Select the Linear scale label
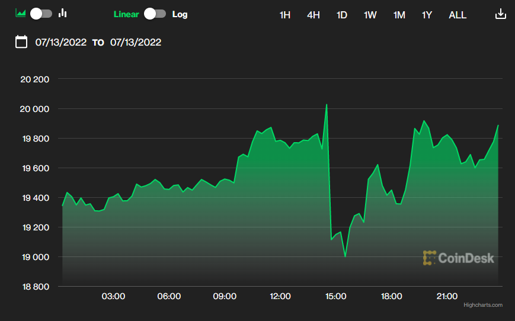Screen dimensions: 515x321 [x=126, y=14]
